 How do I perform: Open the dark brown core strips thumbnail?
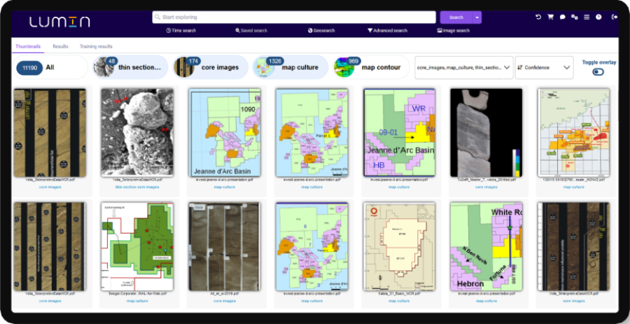[574, 246]
